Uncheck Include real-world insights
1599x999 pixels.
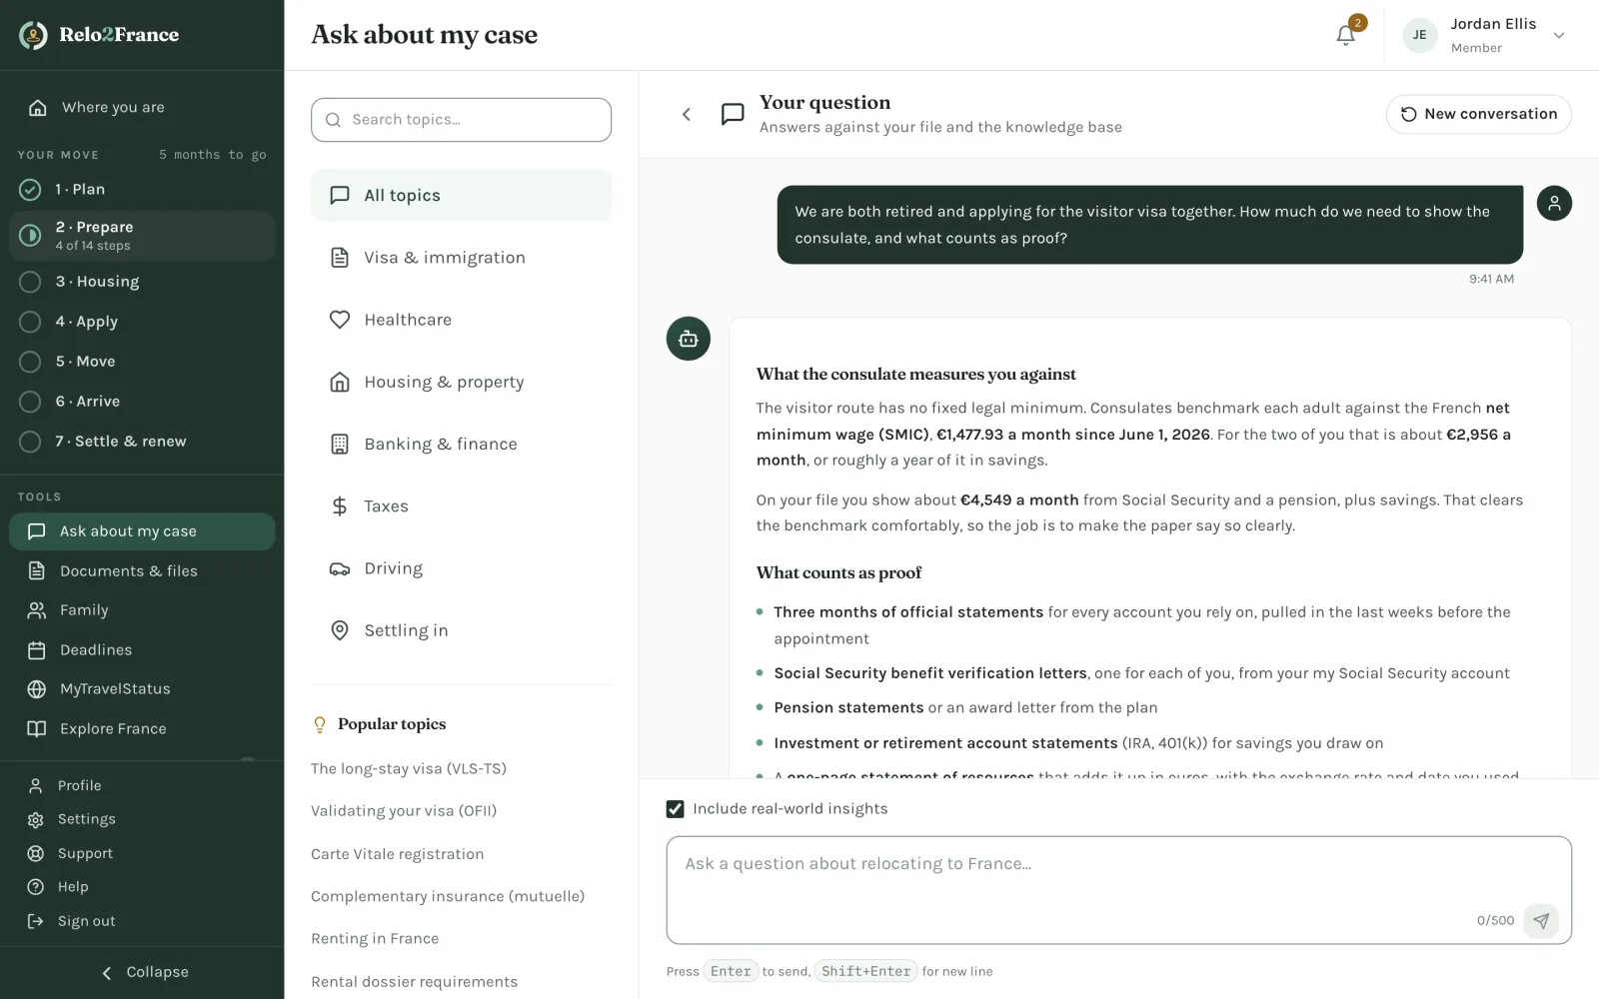click(676, 809)
